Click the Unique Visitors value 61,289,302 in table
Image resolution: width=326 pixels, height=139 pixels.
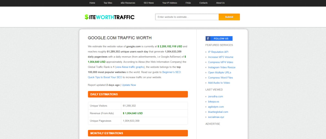coord(129,106)
